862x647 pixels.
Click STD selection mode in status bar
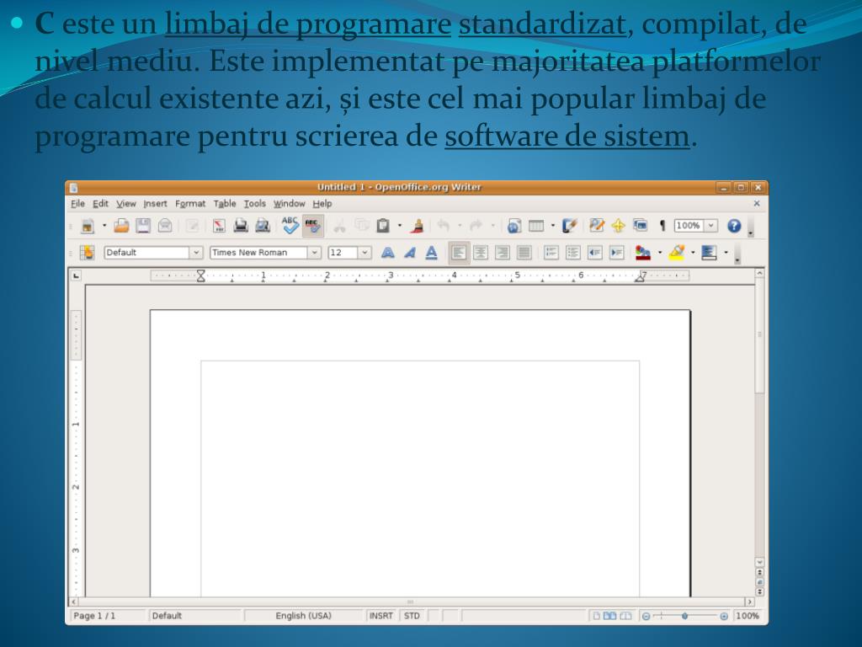[x=412, y=616]
